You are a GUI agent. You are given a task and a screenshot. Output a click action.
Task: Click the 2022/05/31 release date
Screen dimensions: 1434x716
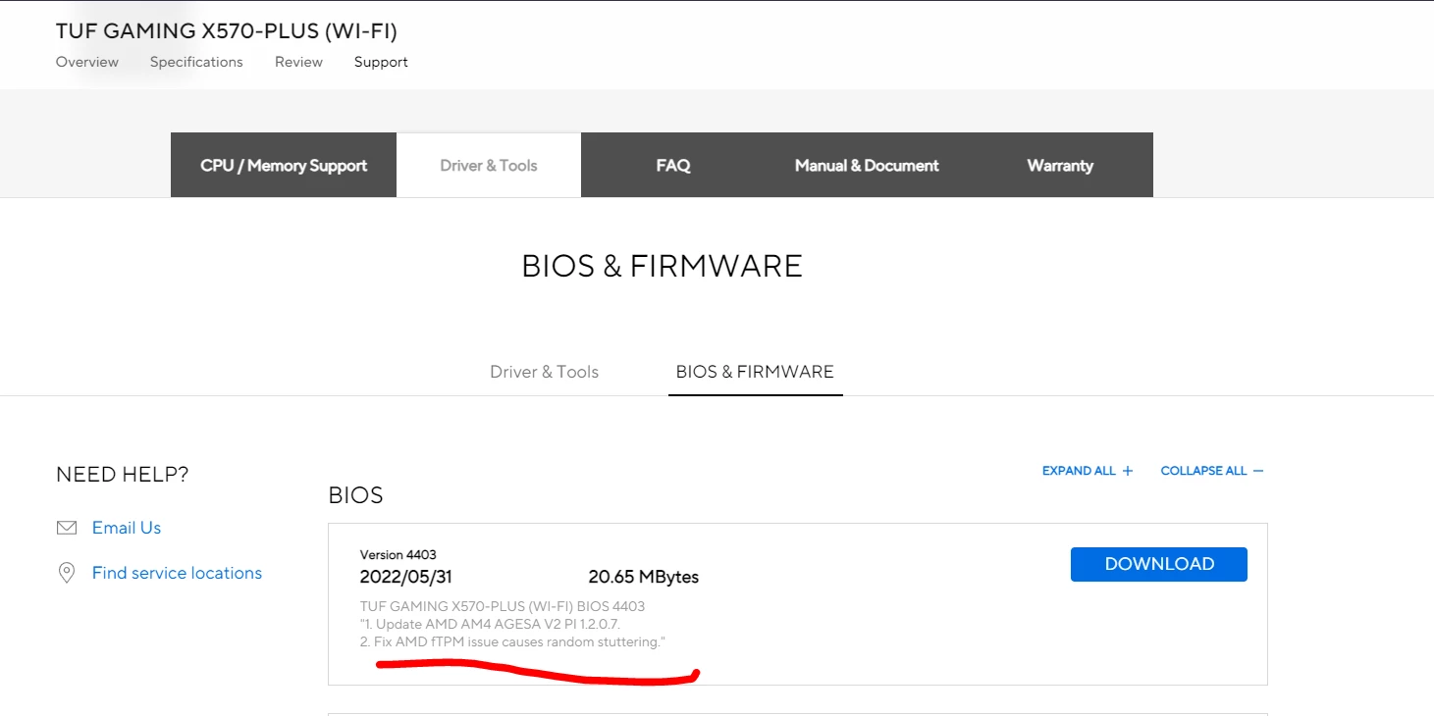click(x=406, y=577)
